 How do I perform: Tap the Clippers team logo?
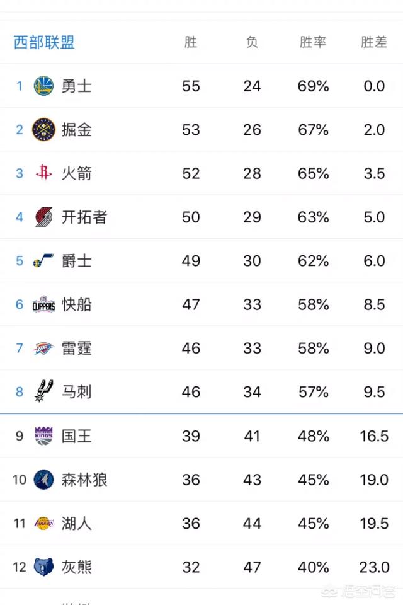click(43, 304)
